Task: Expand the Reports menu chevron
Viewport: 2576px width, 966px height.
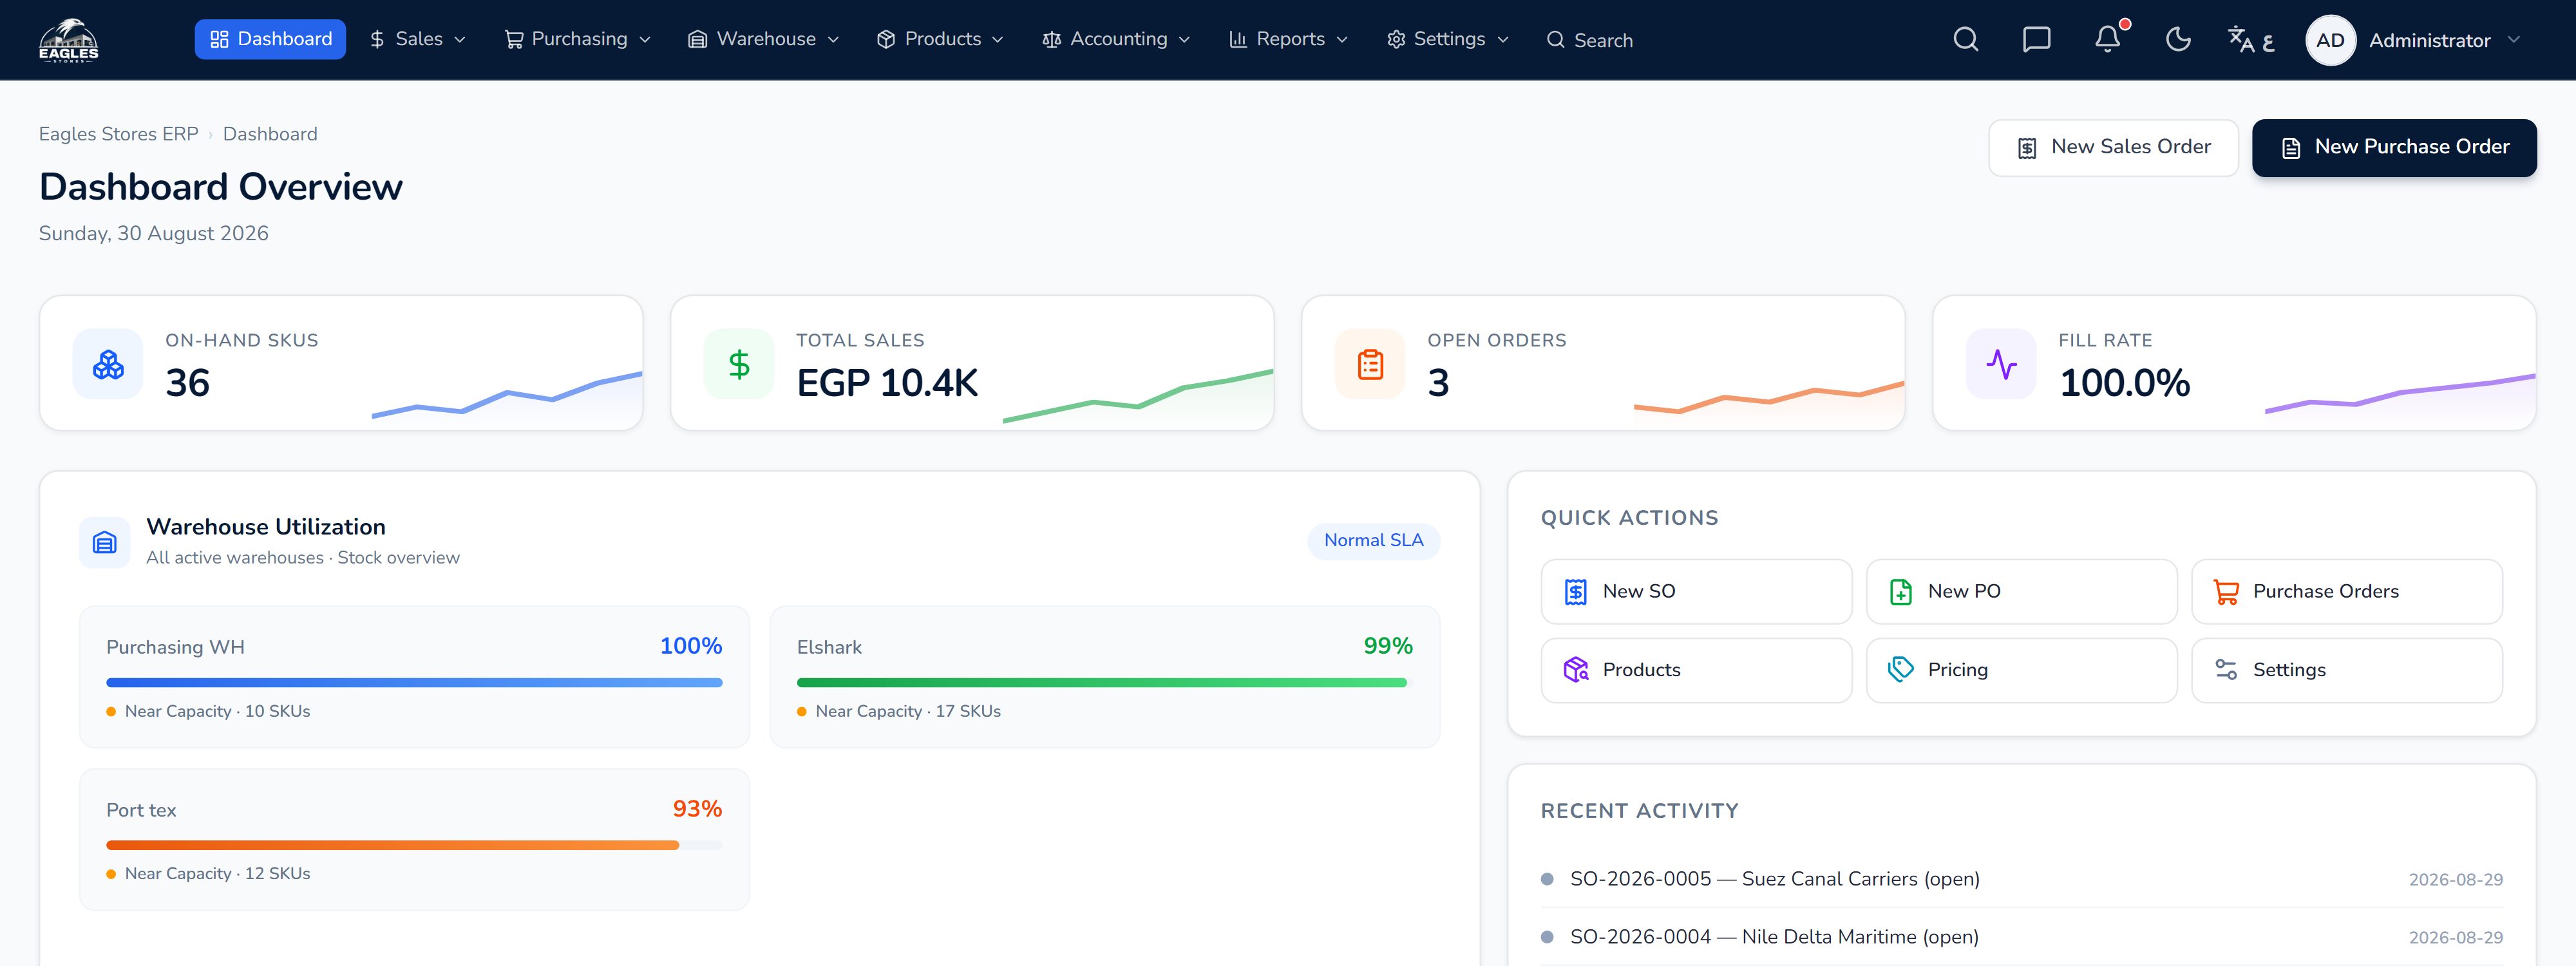Action: point(1342,40)
